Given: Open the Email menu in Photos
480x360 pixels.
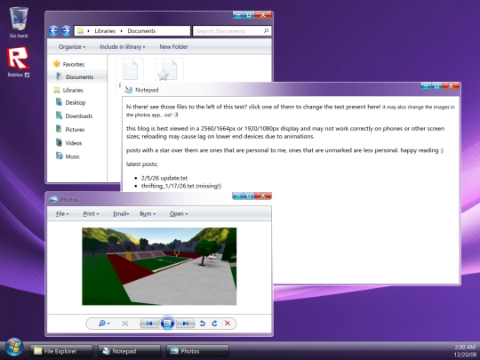Looking at the screenshot, I should click(121, 213).
